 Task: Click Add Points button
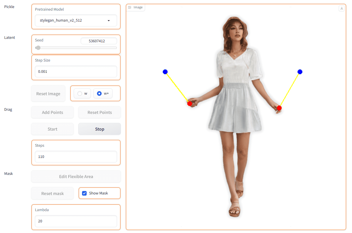(x=52, y=112)
